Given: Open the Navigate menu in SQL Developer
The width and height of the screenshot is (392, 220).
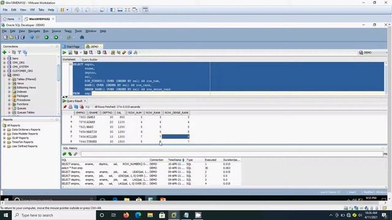Looking at the screenshot, I should click(x=34, y=31).
